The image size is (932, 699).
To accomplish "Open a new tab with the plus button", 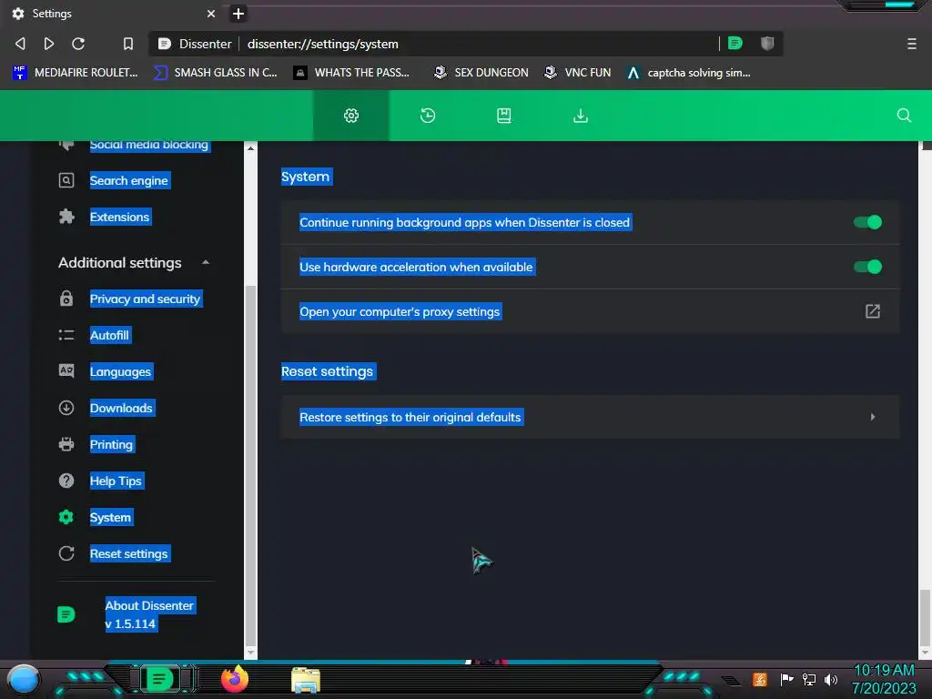I will point(238,13).
